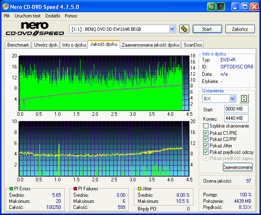
Task: Click the Start button
Action: point(207,29)
